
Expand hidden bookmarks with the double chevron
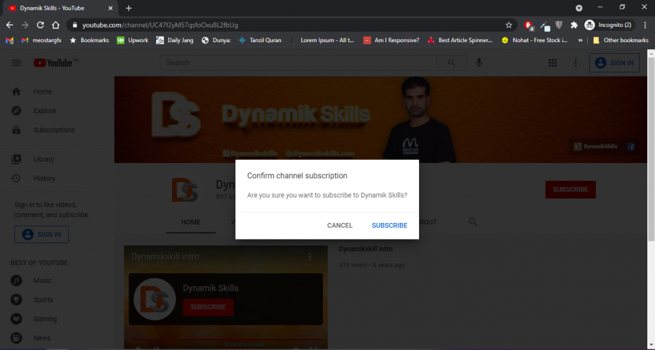coord(580,40)
